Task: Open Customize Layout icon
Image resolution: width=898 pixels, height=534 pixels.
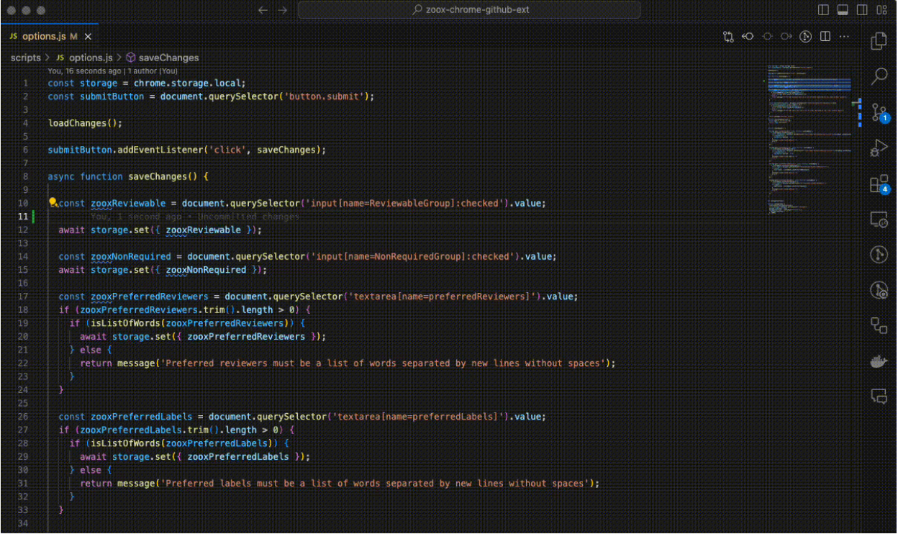Action: click(x=881, y=10)
